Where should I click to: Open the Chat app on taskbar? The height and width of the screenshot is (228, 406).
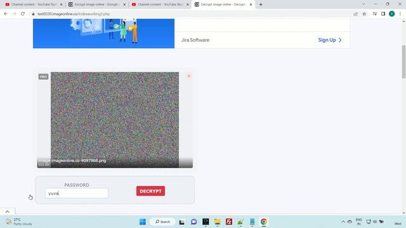coord(193,222)
